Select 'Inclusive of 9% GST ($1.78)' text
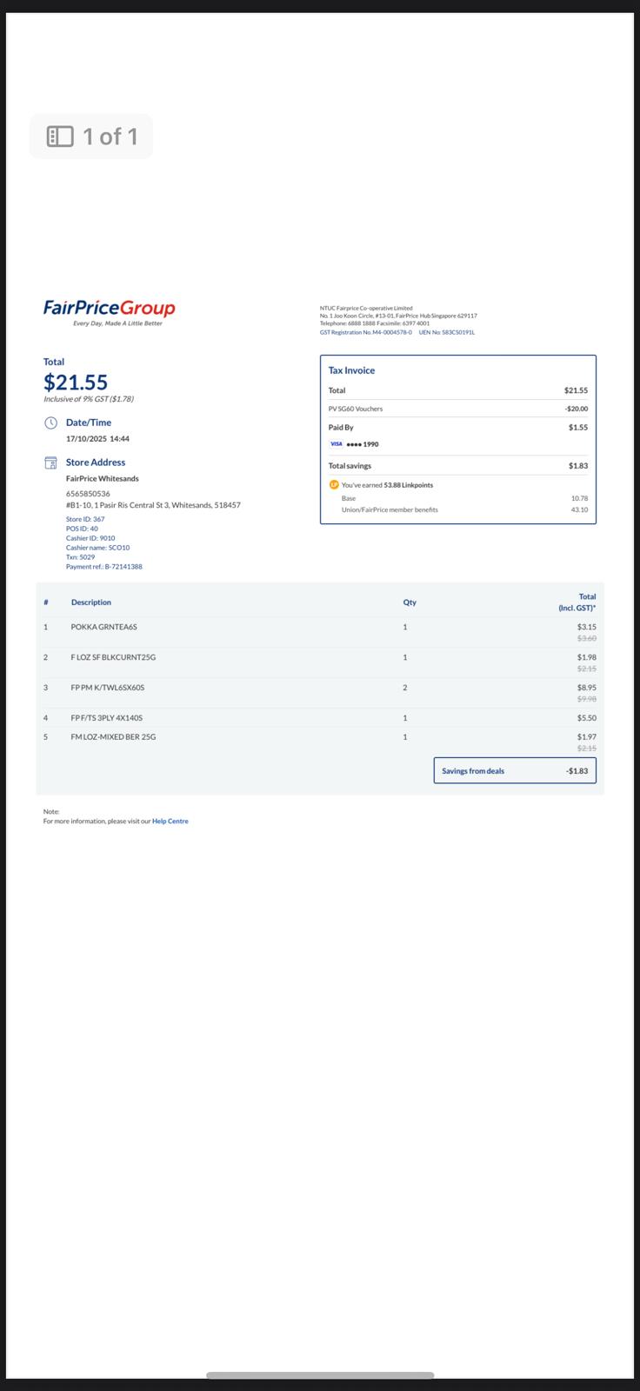 pyautogui.click(x=89, y=399)
